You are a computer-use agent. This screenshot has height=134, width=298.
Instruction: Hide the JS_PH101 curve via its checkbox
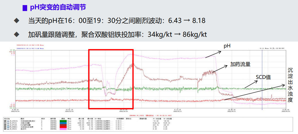point(5,129)
